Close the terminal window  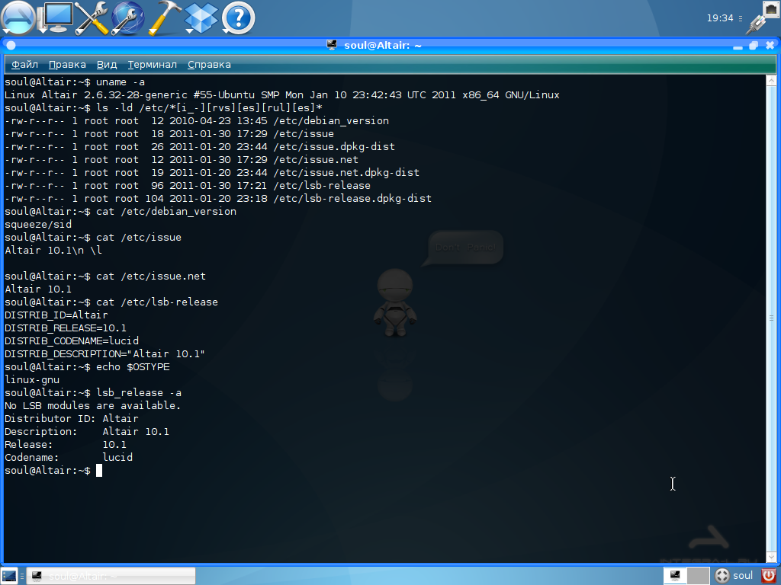pyautogui.click(x=770, y=45)
